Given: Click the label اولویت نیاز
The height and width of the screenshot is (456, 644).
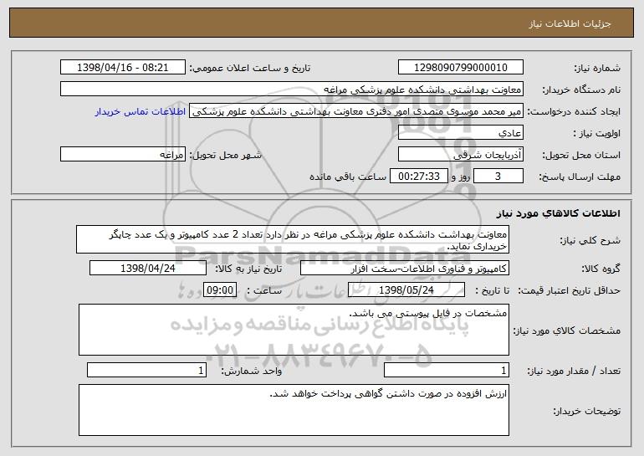Looking at the screenshot, I should (x=597, y=134).
